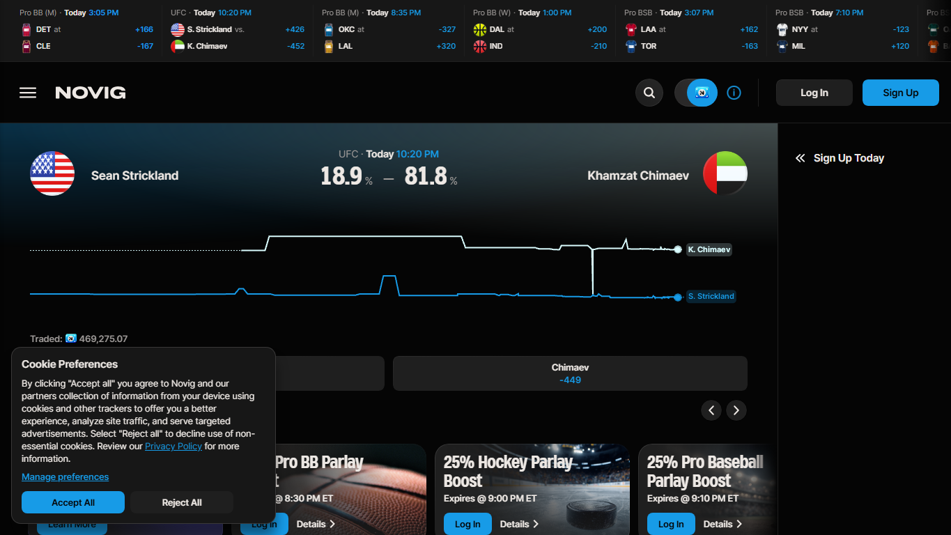Screen dimensions: 951x535
Task: Open Details on Pro BB Parlay card
Action: click(316, 524)
